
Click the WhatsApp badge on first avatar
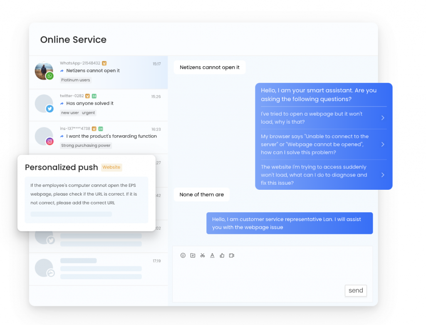pos(50,76)
